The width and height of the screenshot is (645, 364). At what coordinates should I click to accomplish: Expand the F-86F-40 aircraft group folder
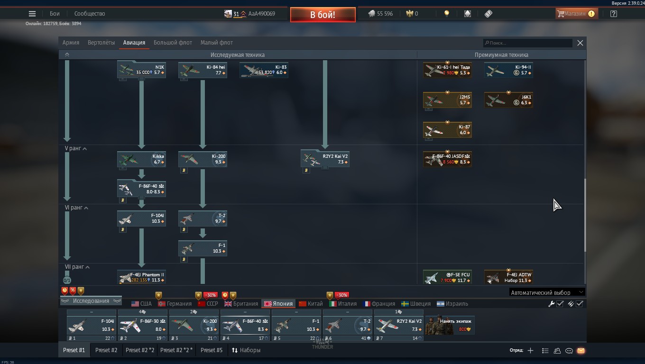coord(141,189)
